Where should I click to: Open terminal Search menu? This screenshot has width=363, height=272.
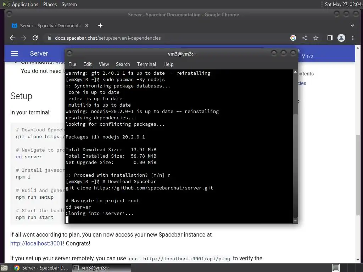pos(123,64)
